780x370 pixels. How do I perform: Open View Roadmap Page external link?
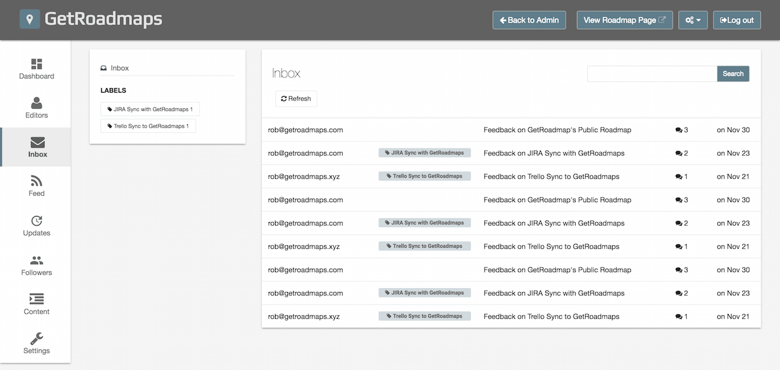(x=625, y=20)
